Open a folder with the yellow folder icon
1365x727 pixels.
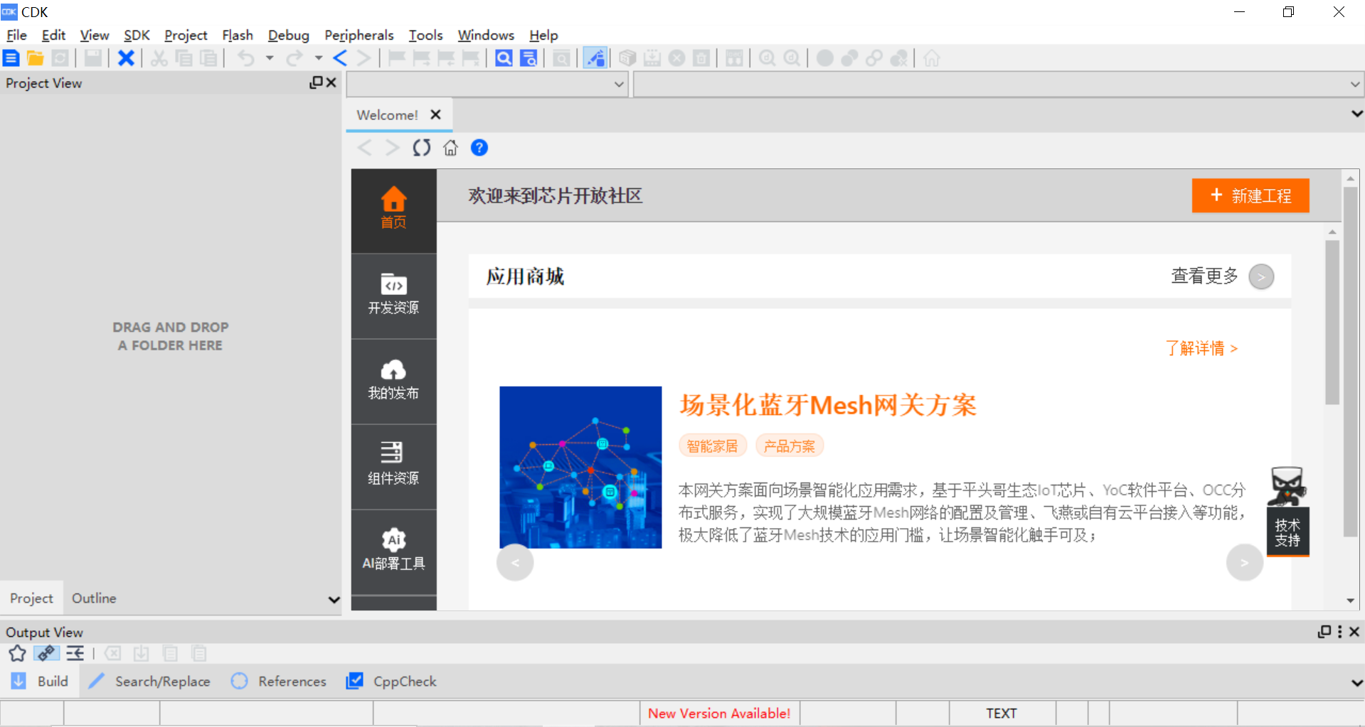pos(36,58)
